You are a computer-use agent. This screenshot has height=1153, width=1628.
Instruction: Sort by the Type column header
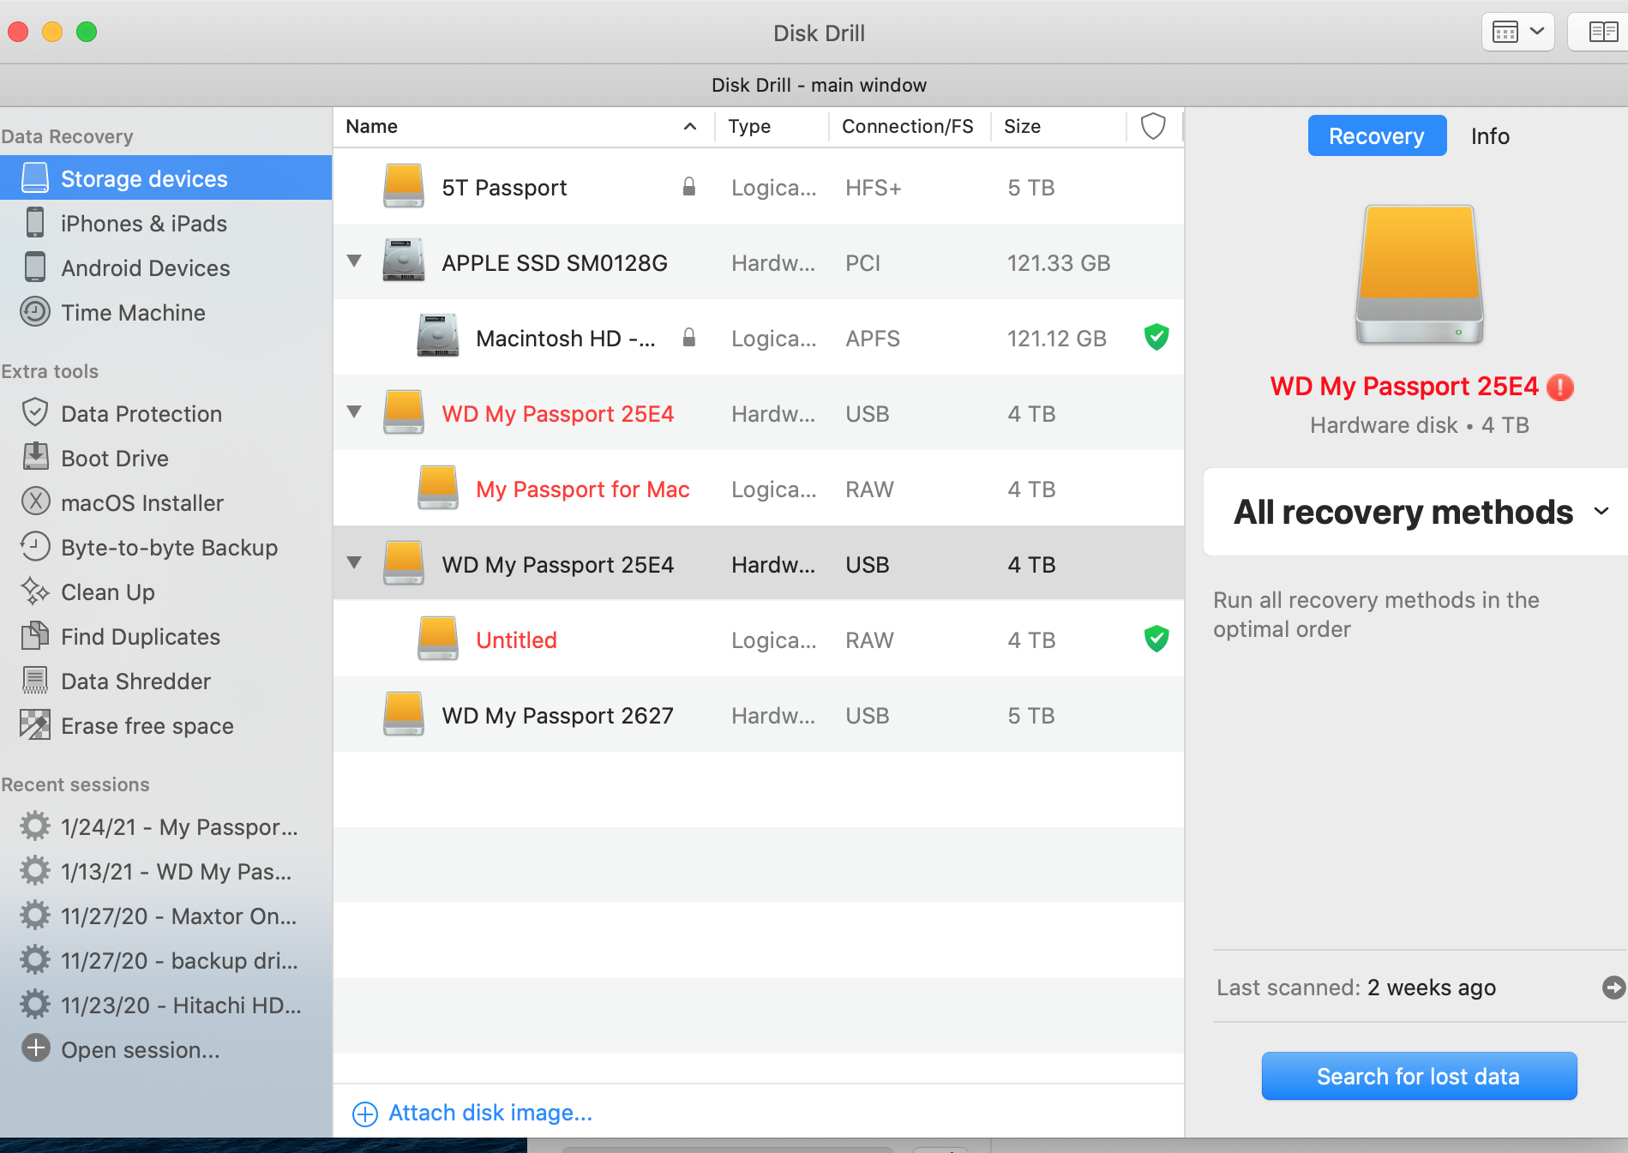tap(773, 127)
